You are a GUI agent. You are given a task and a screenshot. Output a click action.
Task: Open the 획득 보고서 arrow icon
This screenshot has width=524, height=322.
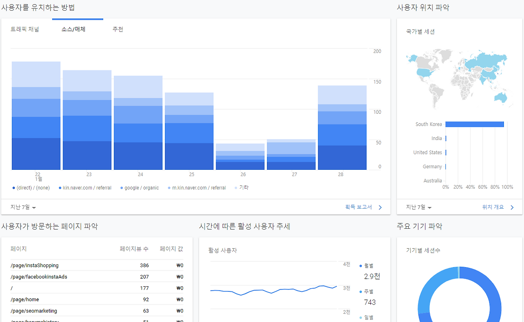[380, 207]
